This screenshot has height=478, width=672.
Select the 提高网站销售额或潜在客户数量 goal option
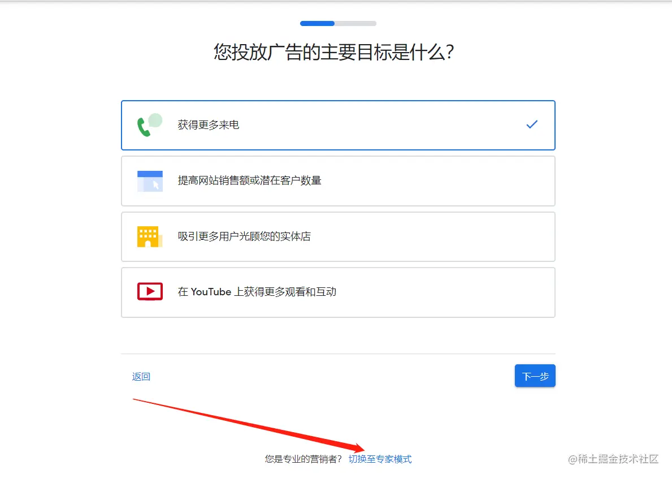[x=338, y=181]
